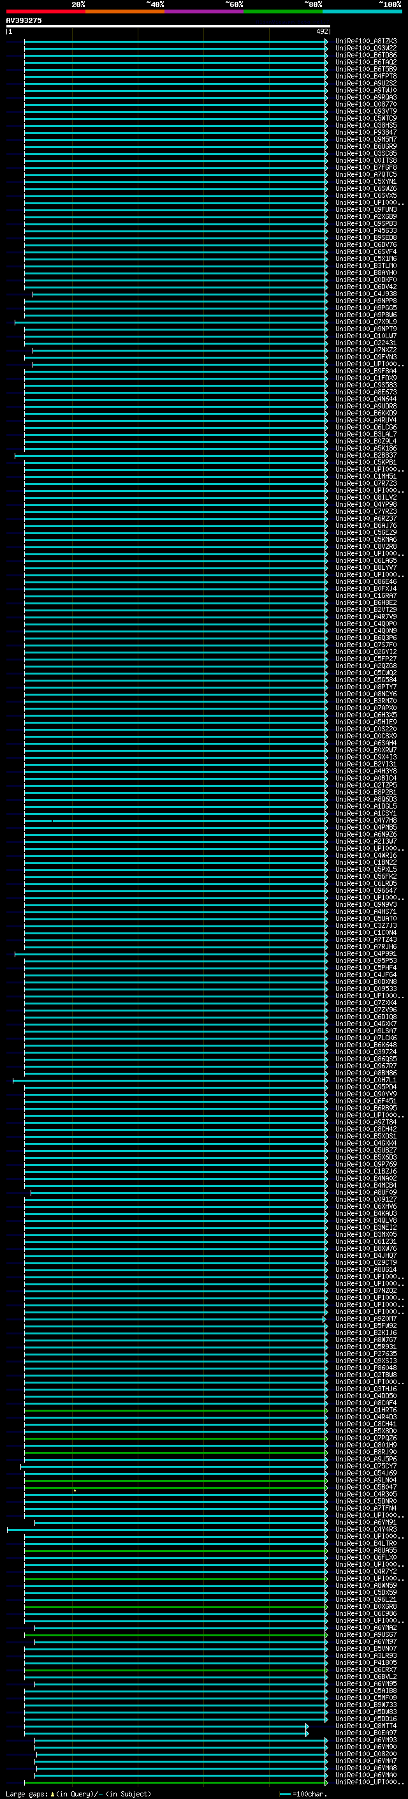Click the UniRef100_A6YMA0 label
Viewport: 408px width, 1799px height.
coord(365,1775)
